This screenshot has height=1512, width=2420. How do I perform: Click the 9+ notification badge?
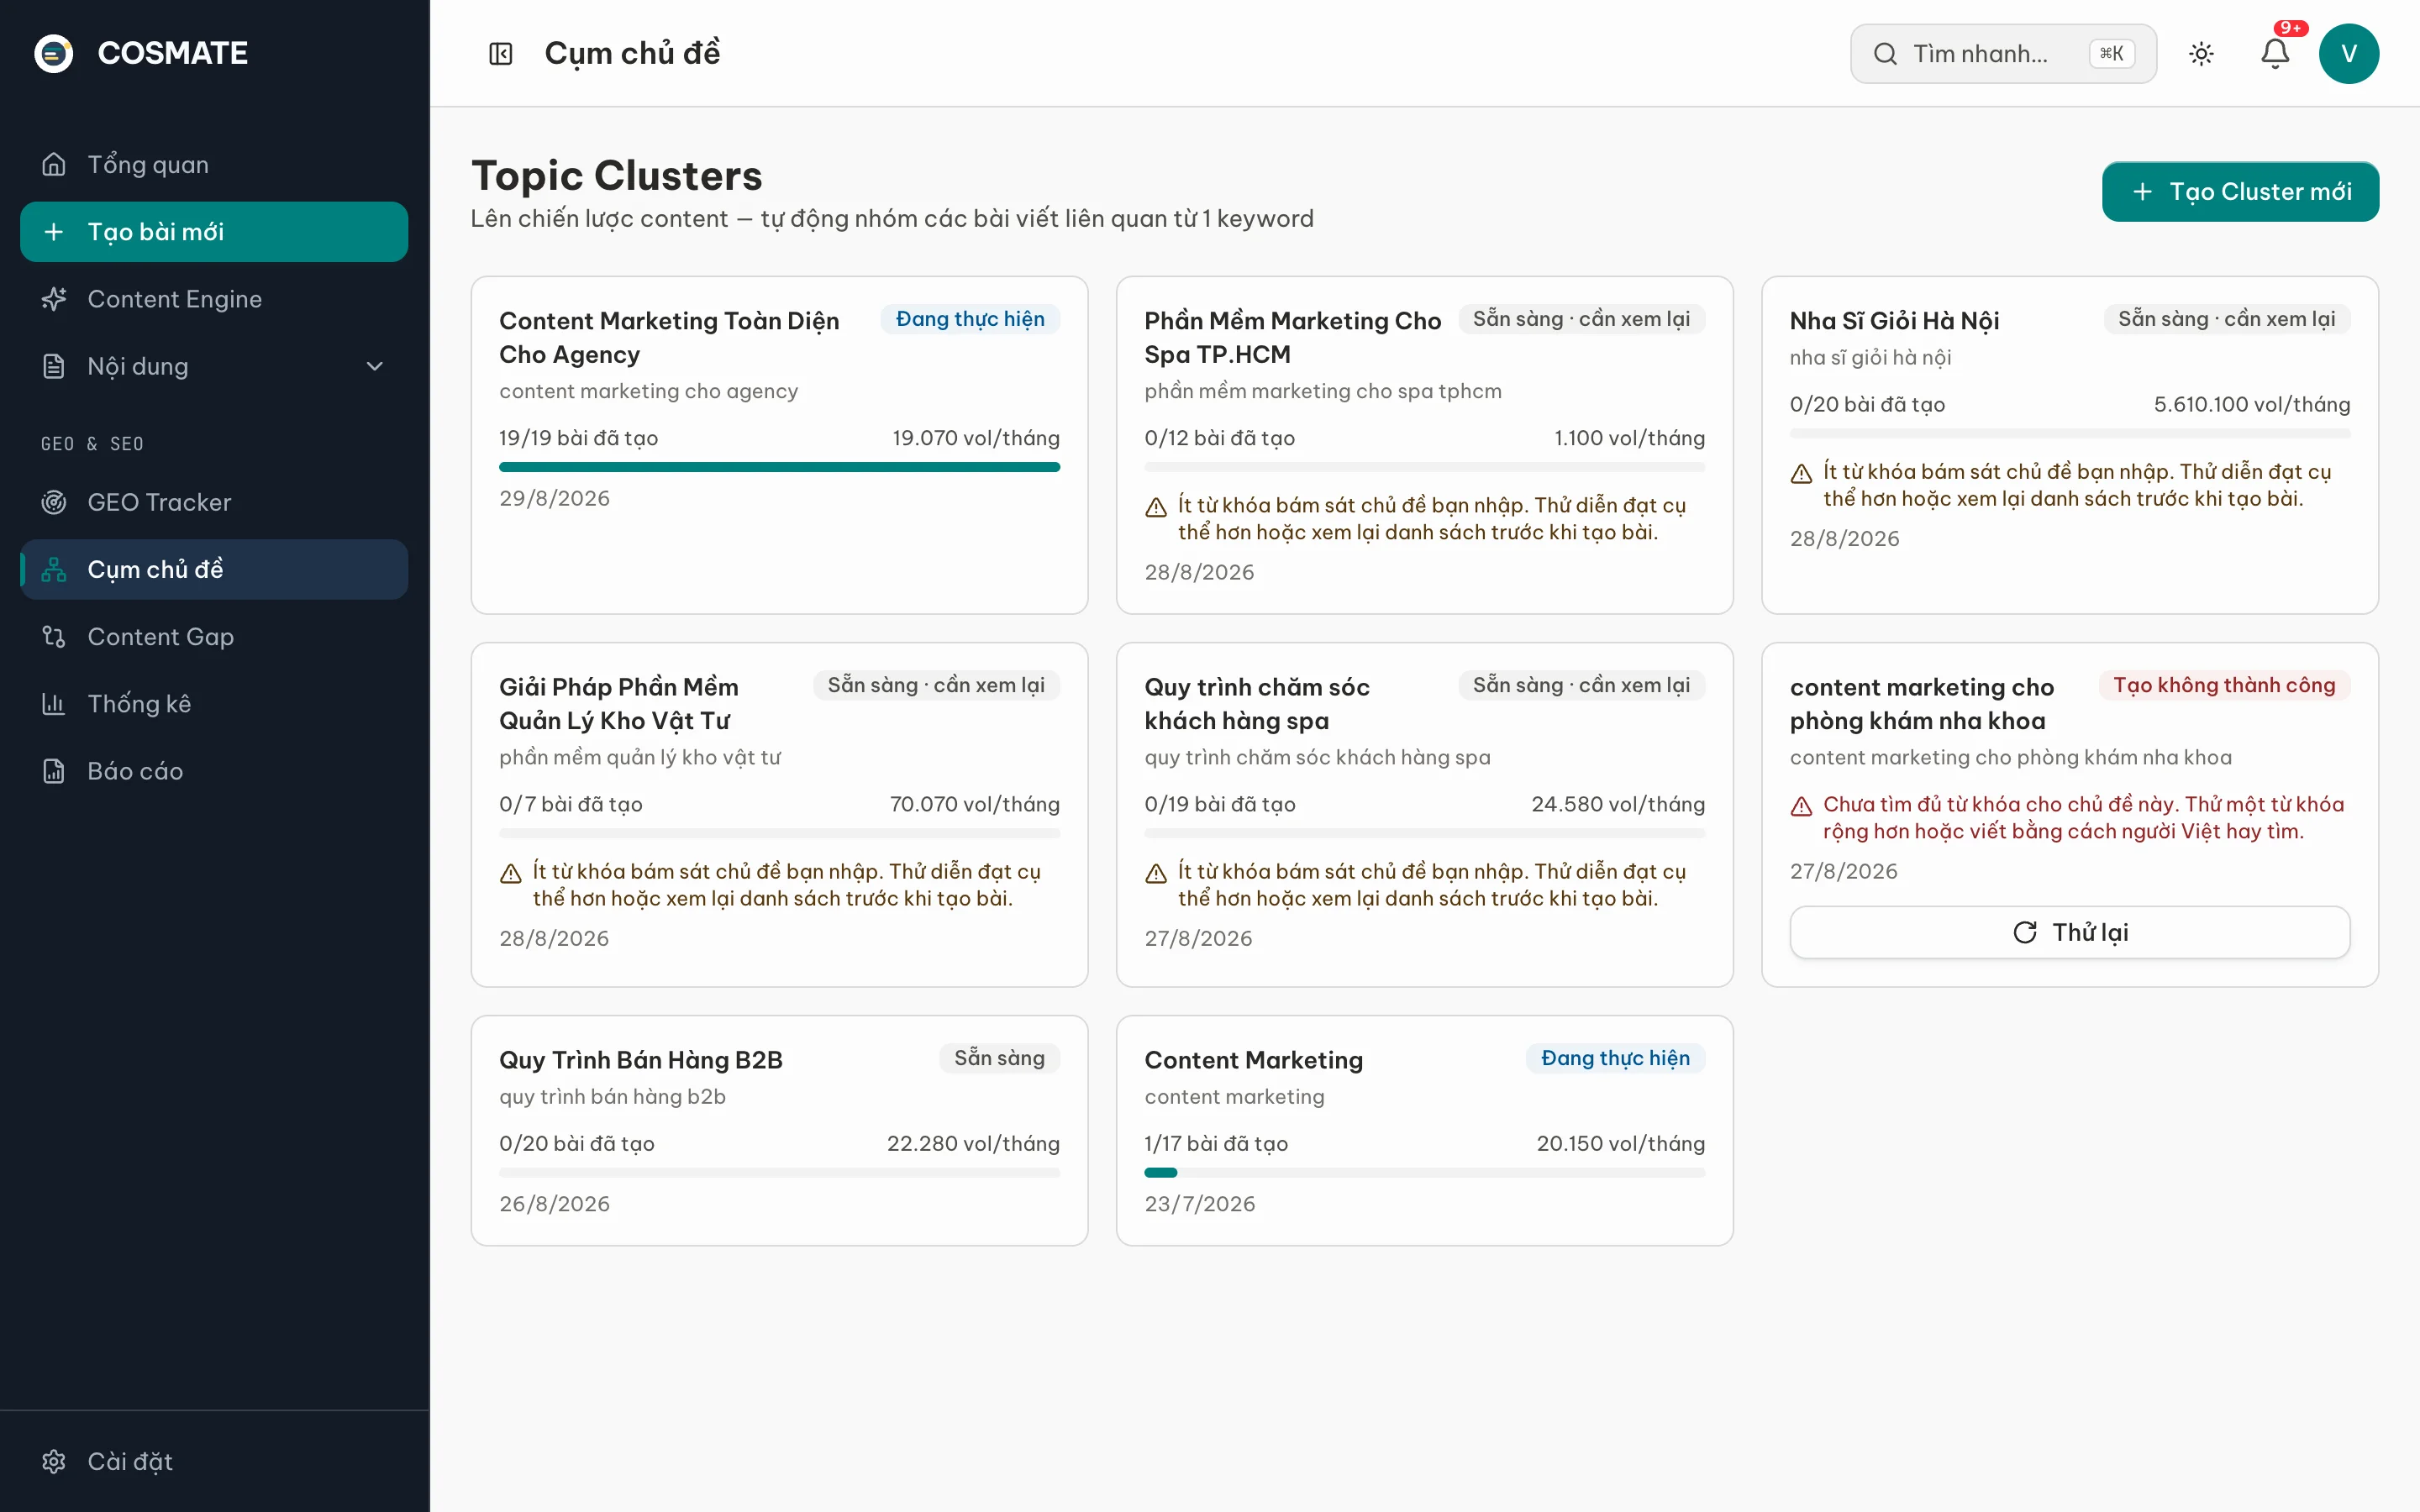click(x=2290, y=28)
